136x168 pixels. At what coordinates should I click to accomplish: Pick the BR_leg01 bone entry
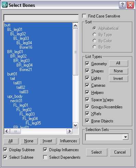point(15,52)
